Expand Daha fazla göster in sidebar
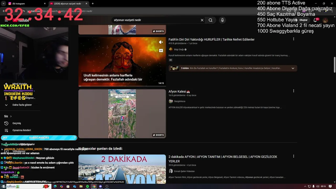Viewport: 336px width, 189px height. click(22, 105)
